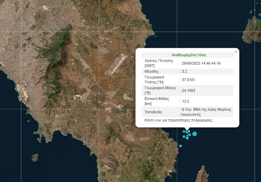Click the 'Τοποθεσία' row label

[x=153, y=112]
